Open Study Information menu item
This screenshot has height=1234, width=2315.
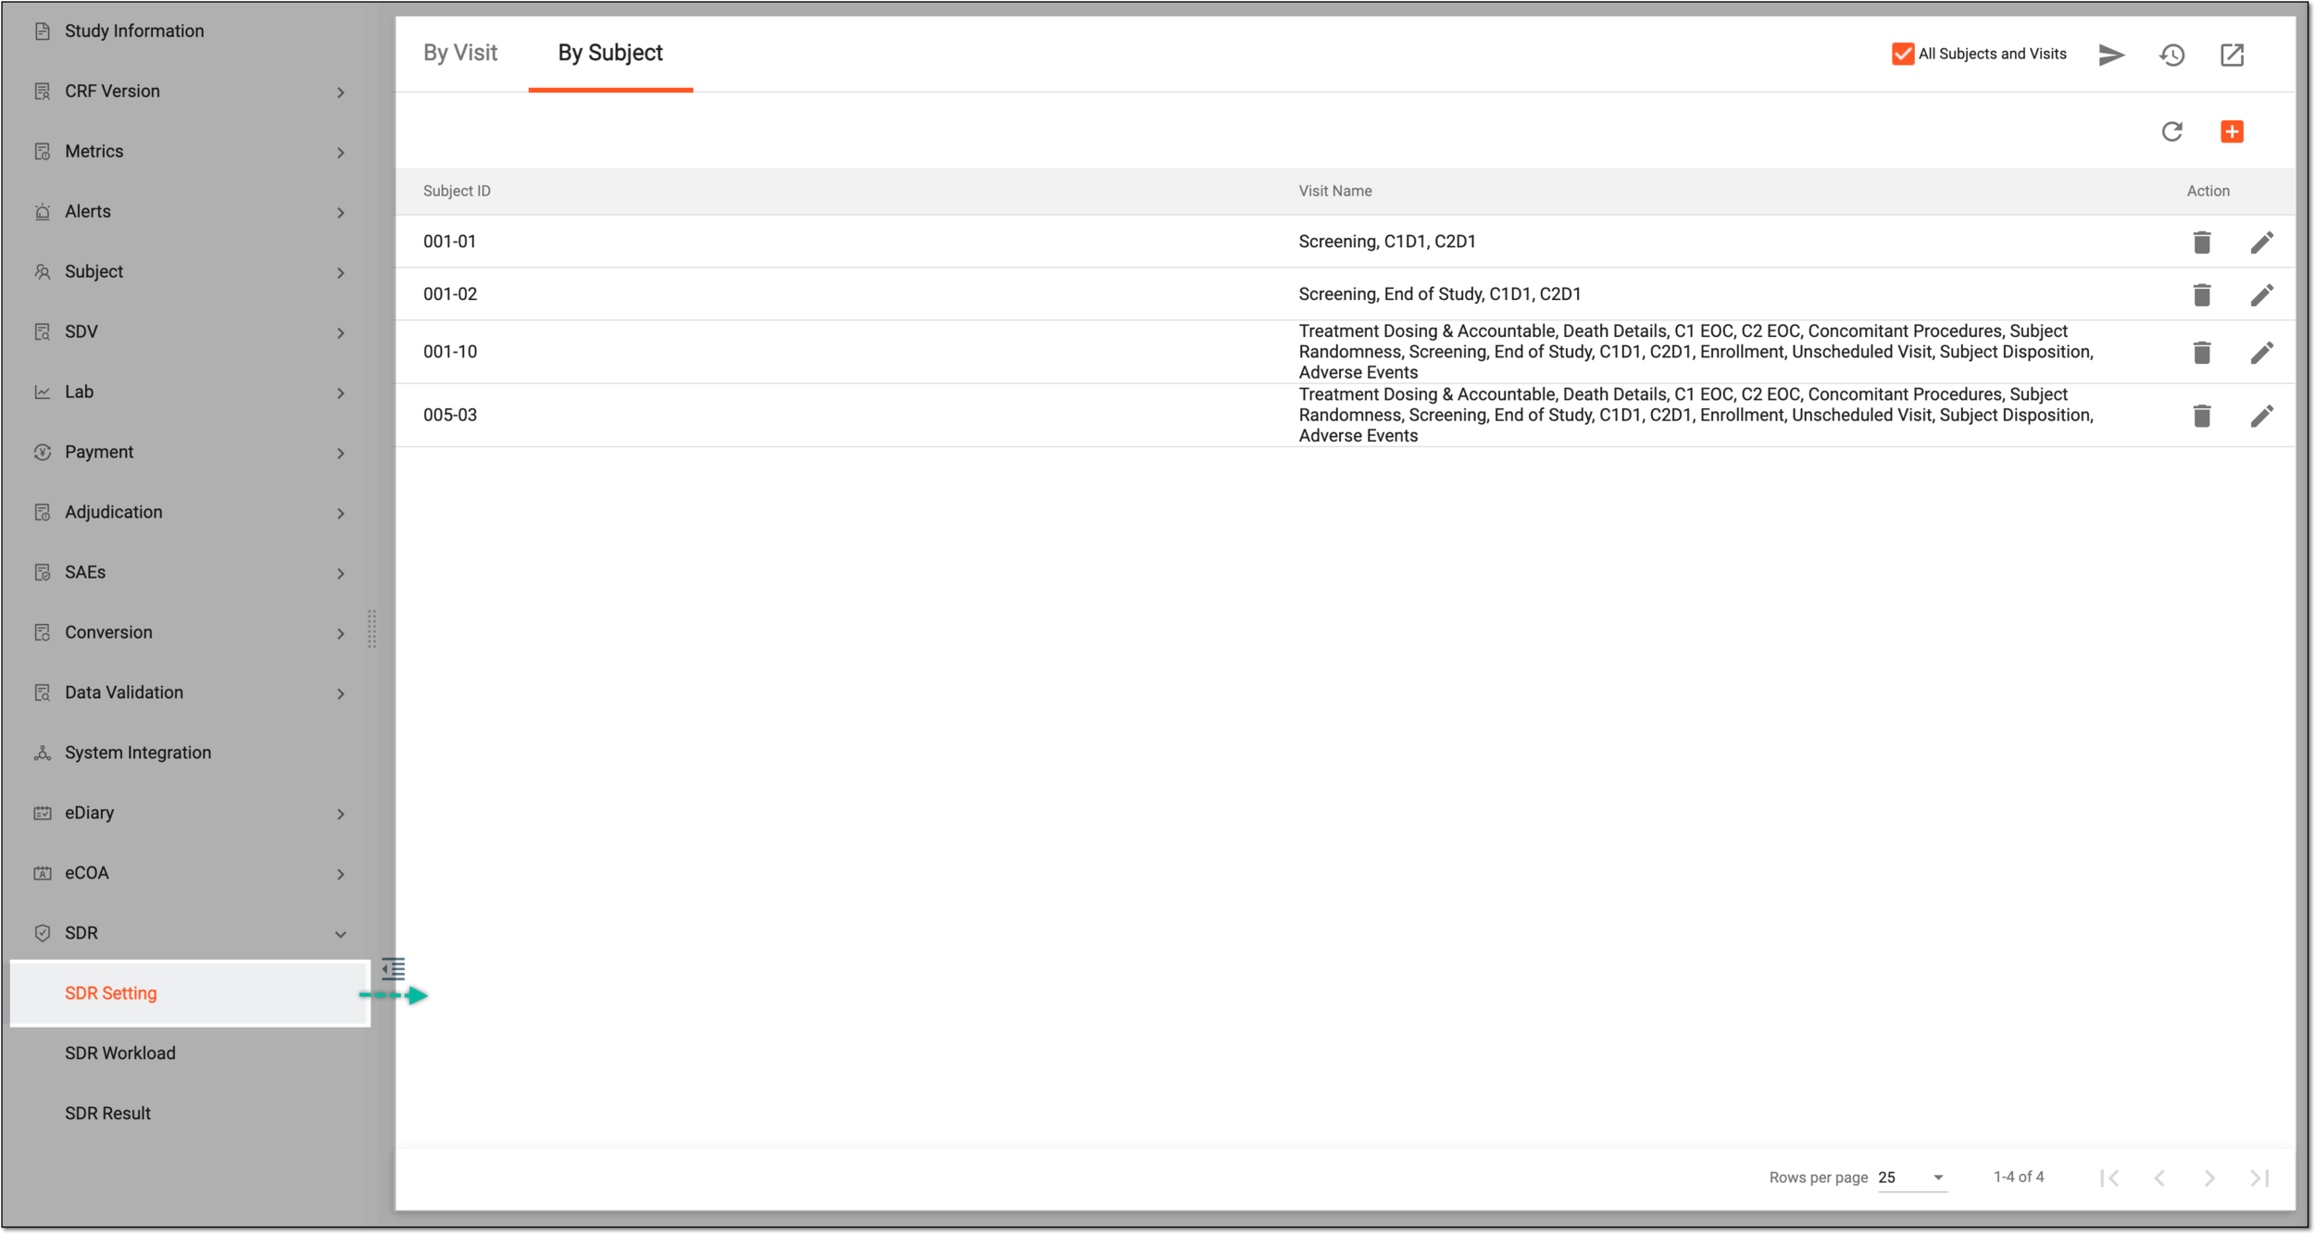pos(134,31)
